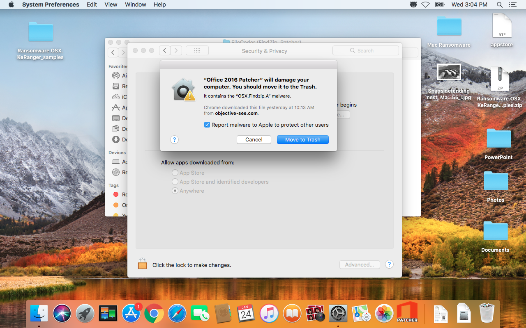Open FaceTime in the Dock
This screenshot has height=328, width=526.
point(200,314)
